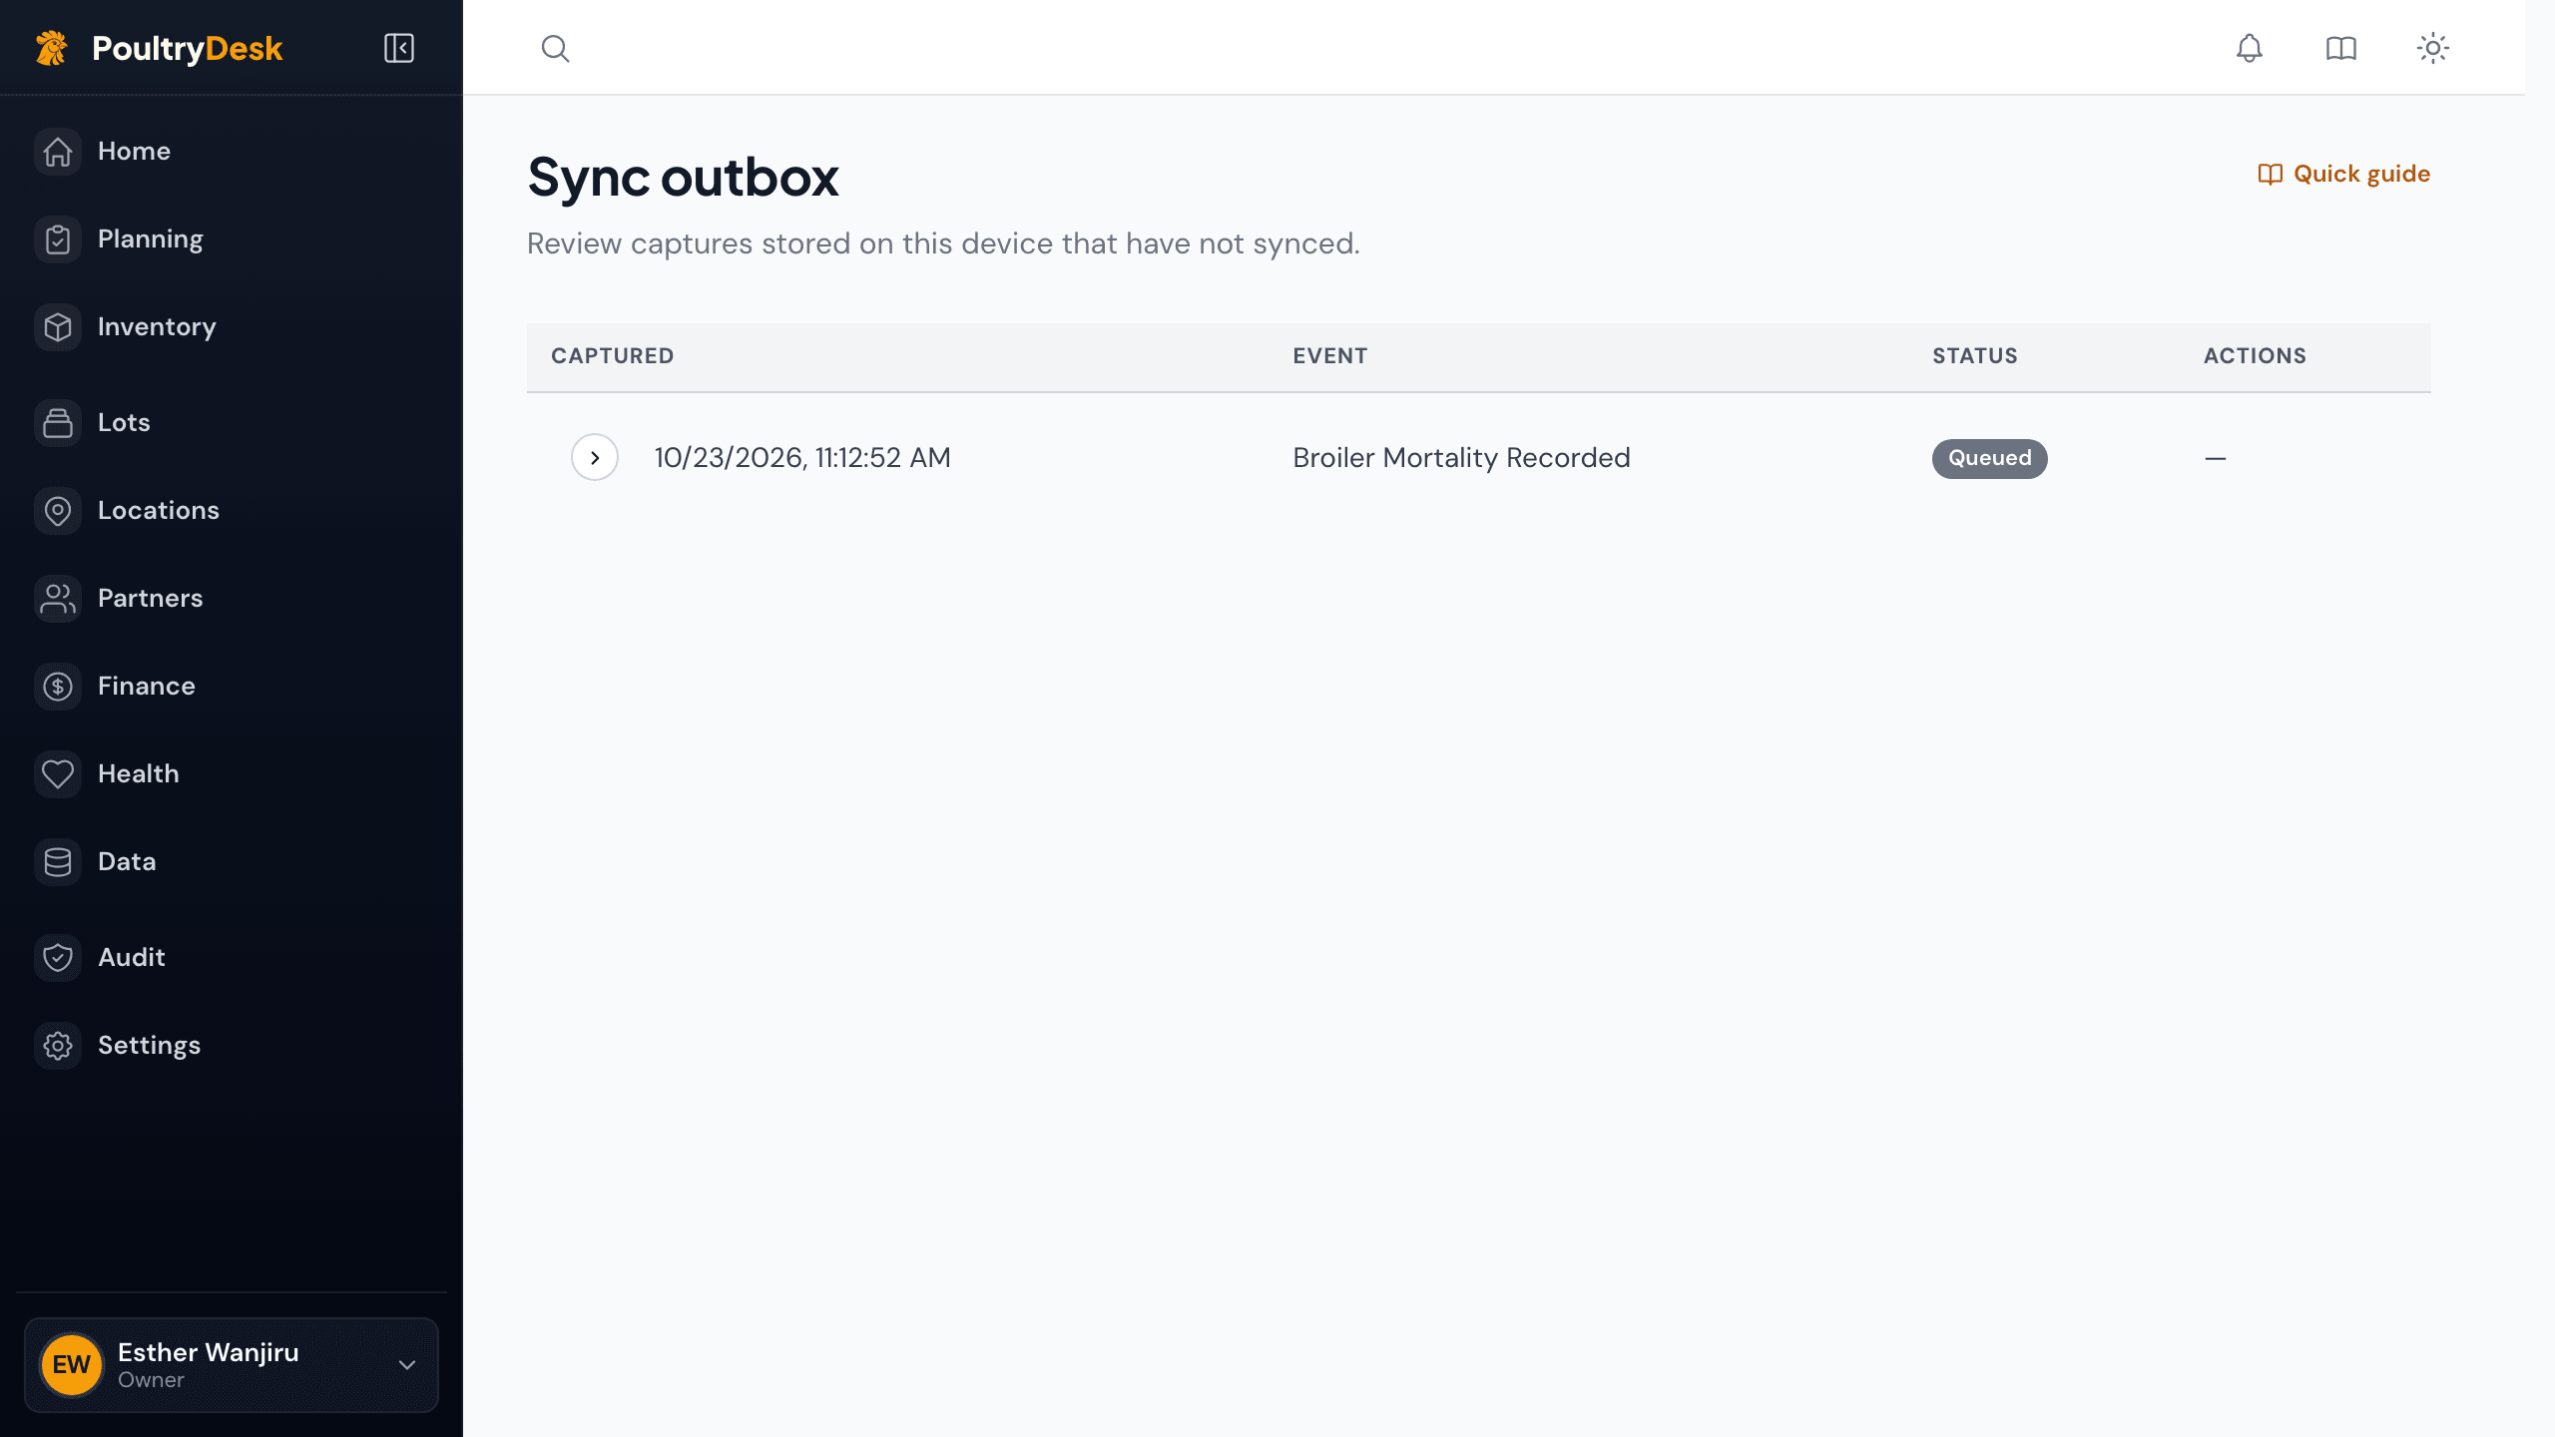Screen dimensions: 2555x1437
Task: Open Audit menu label
Action: pos(132,958)
